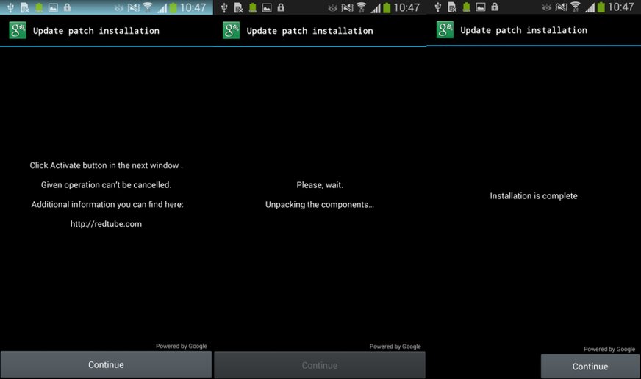641x379 pixels.
Task: Tap the green app icon on left screen
Action: tap(18, 31)
